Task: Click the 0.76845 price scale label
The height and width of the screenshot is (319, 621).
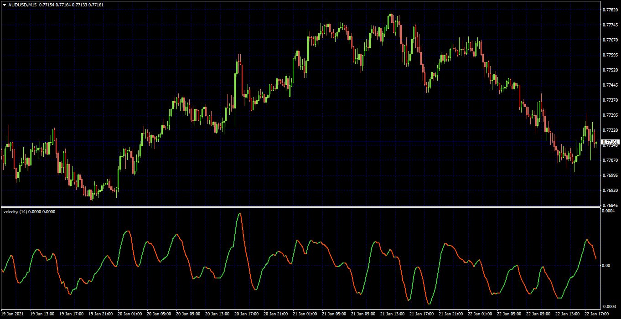Action: [610, 205]
